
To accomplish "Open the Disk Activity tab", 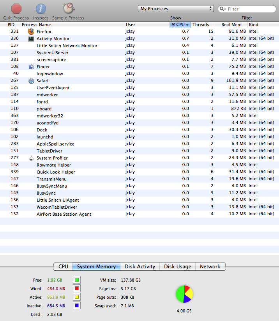I will tap(140, 266).
